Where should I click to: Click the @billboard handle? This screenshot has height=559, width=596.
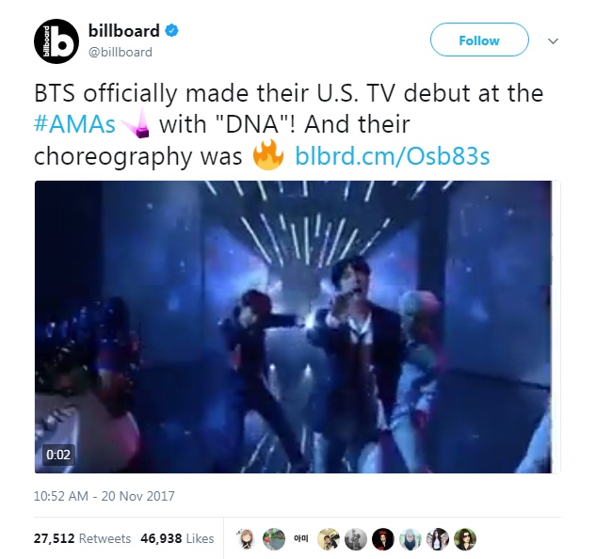pos(121,52)
